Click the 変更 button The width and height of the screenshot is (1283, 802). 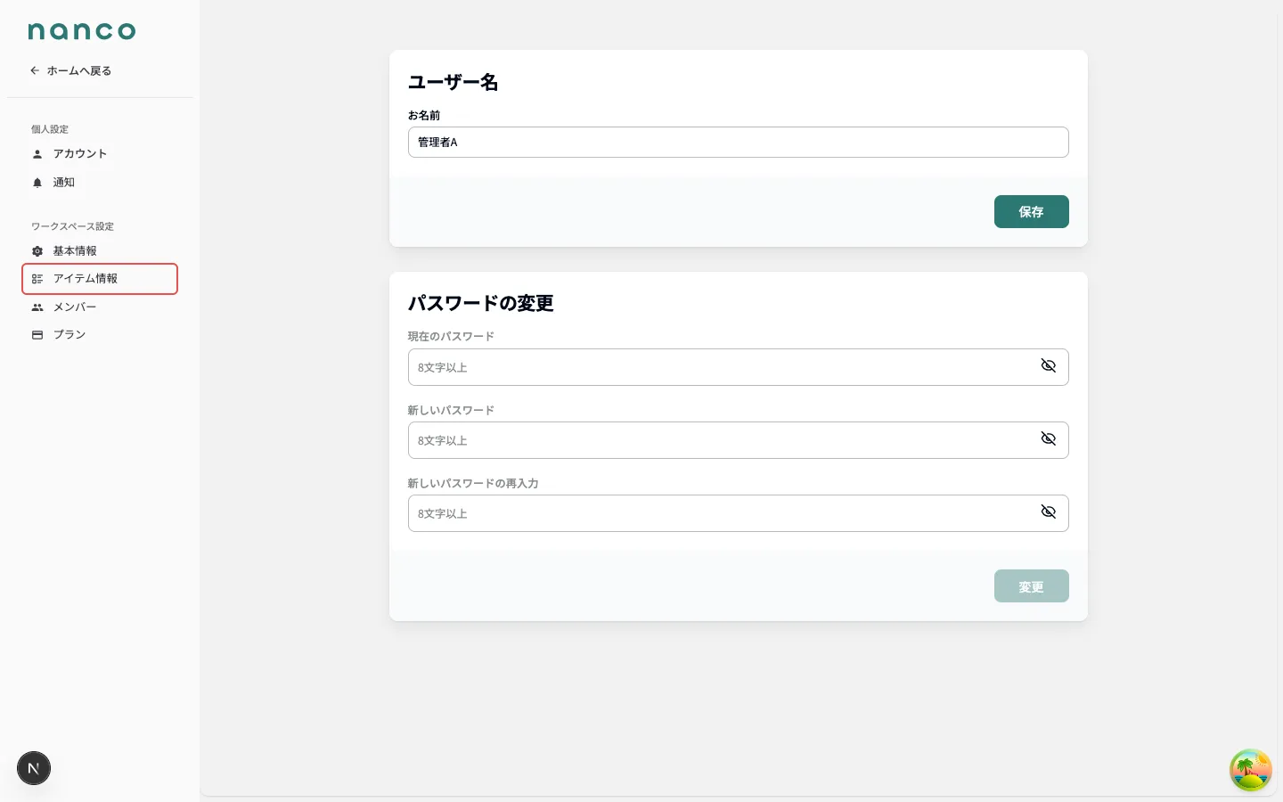coord(1031,586)
